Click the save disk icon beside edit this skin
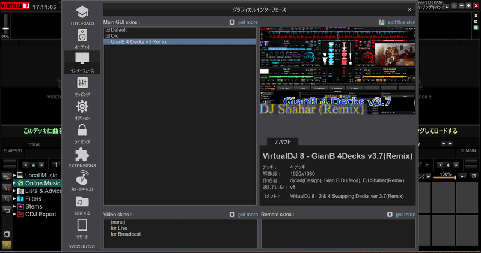This screenshot has width=481, height=253. 382,22
